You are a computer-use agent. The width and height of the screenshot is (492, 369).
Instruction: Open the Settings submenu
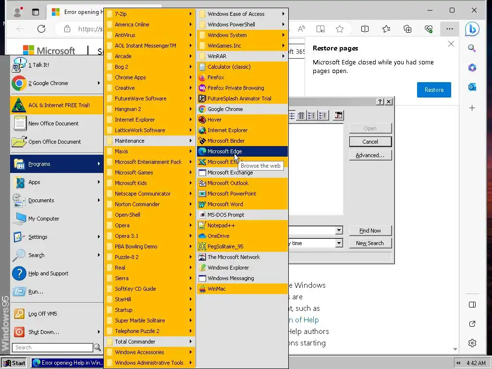coord(57,236)
